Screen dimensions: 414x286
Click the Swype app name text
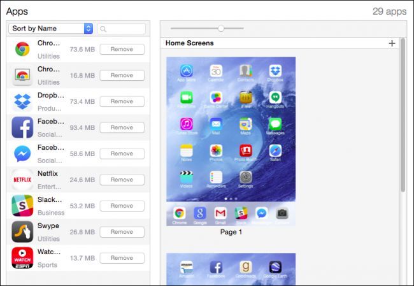tap(48, 225)
